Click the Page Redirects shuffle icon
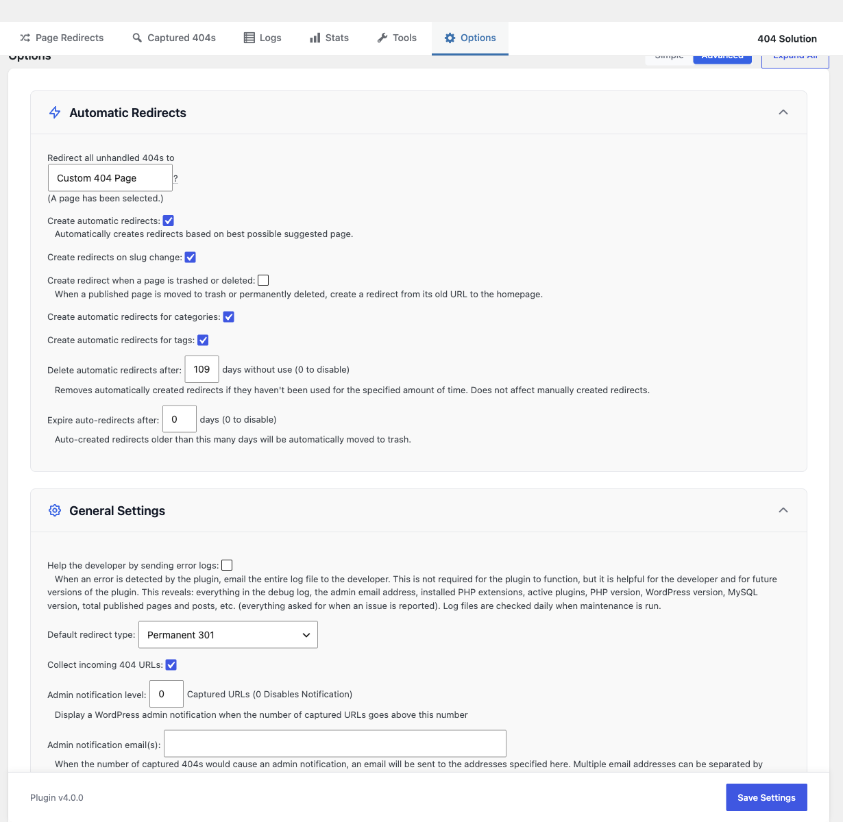The height and width of the screenshot is (822, 843). (x=25, y=38)
